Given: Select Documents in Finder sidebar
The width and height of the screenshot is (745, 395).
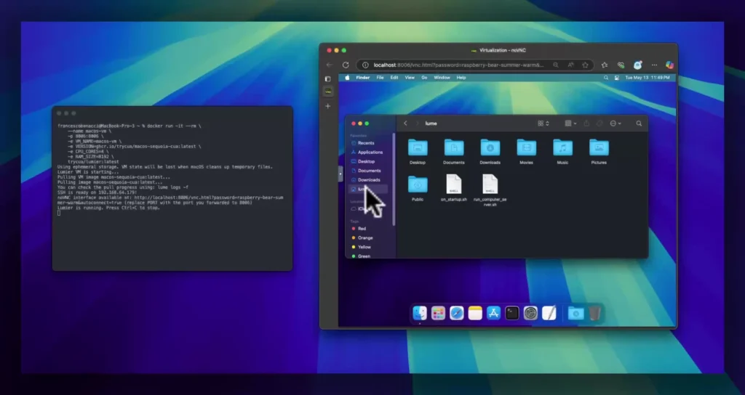Looking at the screenshot, I should pyautogui.click(x=369, y=171).
